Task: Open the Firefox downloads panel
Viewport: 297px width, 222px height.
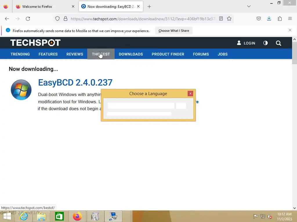Action: [x=269, y=19]
